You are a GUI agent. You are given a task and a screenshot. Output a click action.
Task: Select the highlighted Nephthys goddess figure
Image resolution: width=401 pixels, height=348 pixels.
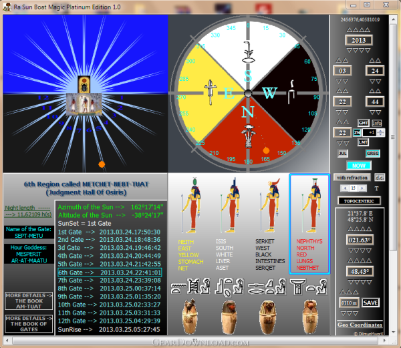pyautogui.click(x=310, y=205)
